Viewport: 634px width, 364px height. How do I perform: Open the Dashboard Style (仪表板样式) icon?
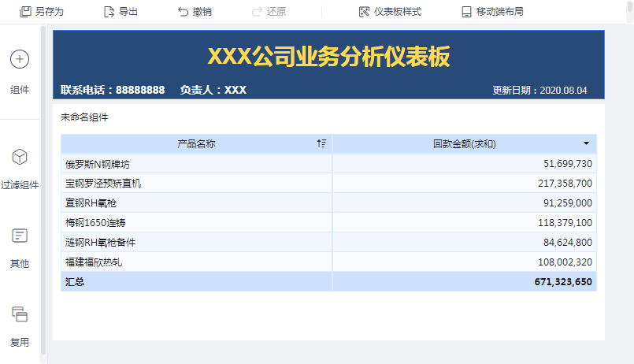point(365,12)
